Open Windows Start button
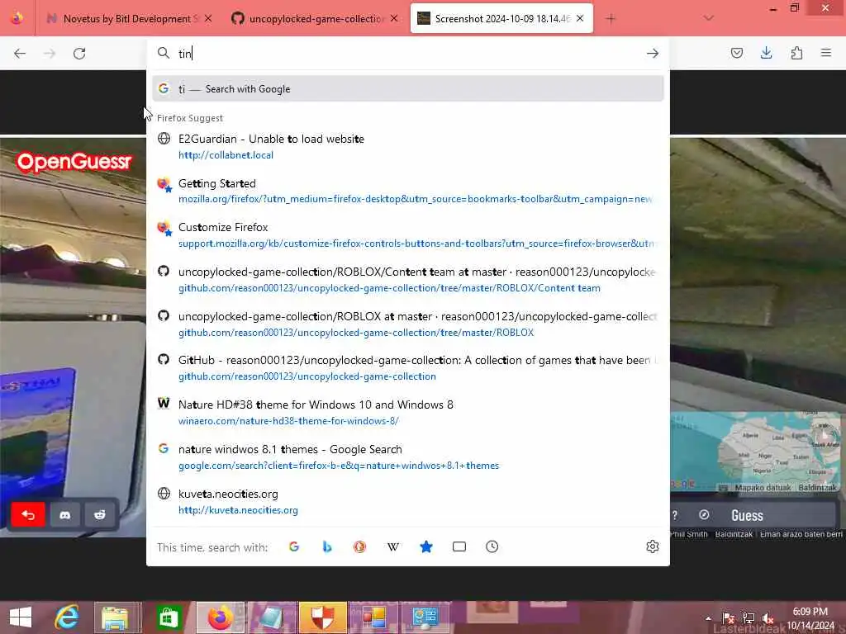This screenshot has height=634, width=846. point(21,617)
